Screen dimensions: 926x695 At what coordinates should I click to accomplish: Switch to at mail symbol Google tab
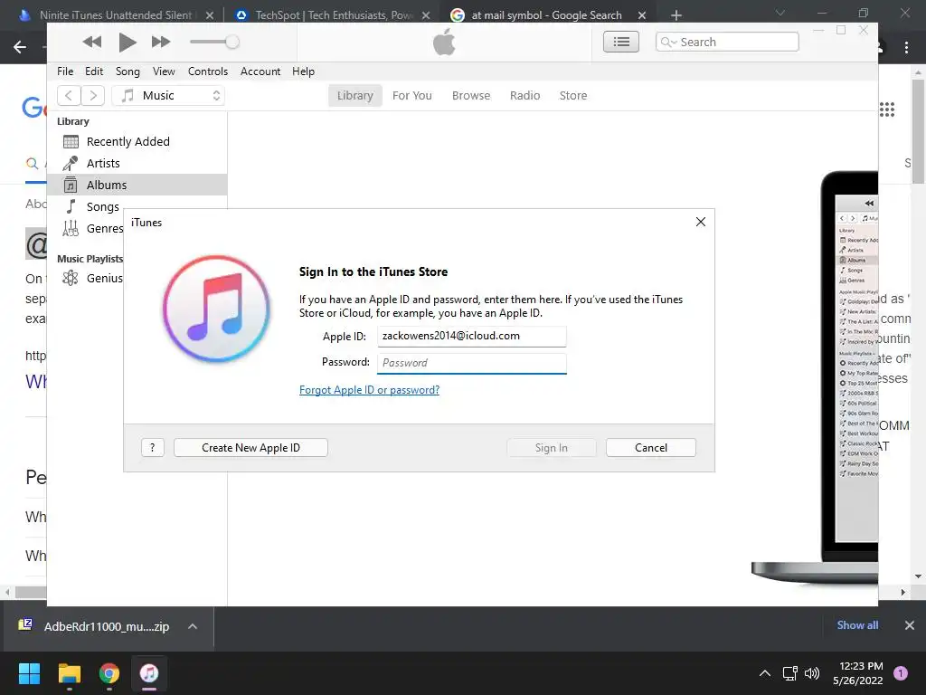tap(546, 15)
